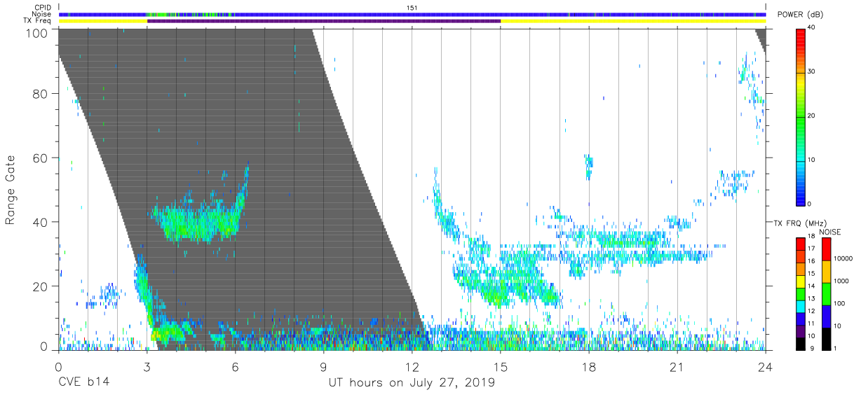Click the black band of the TX FRQ color bar
Viewport: 861px width, 397px height.
point(801,343)
